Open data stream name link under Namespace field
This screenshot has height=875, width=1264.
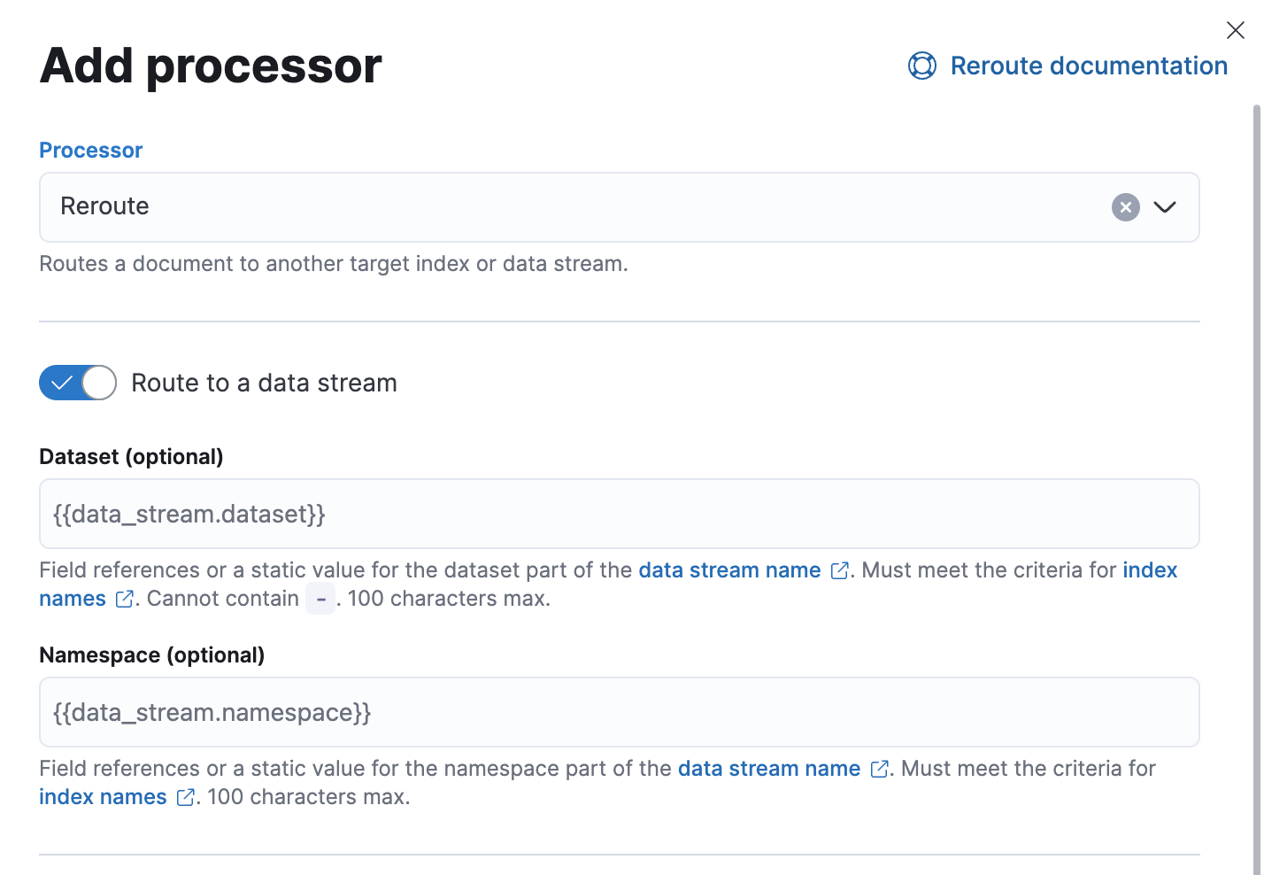click(768, 769)
